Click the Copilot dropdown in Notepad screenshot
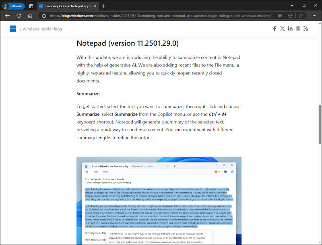 coord(217,172)
